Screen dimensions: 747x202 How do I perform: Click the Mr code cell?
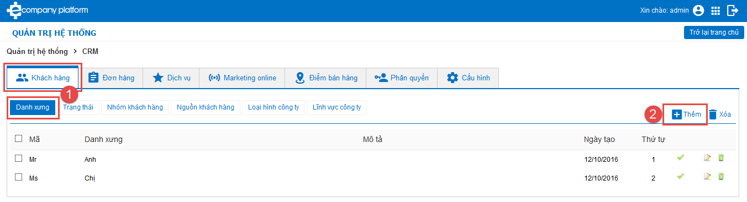click(x=33, y=159)
